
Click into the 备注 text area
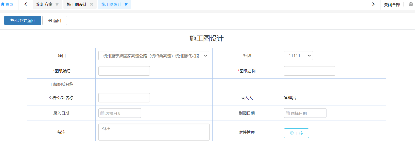coord(154,132)
